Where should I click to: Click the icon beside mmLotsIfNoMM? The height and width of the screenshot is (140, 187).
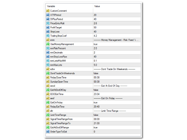pos(48,61)
